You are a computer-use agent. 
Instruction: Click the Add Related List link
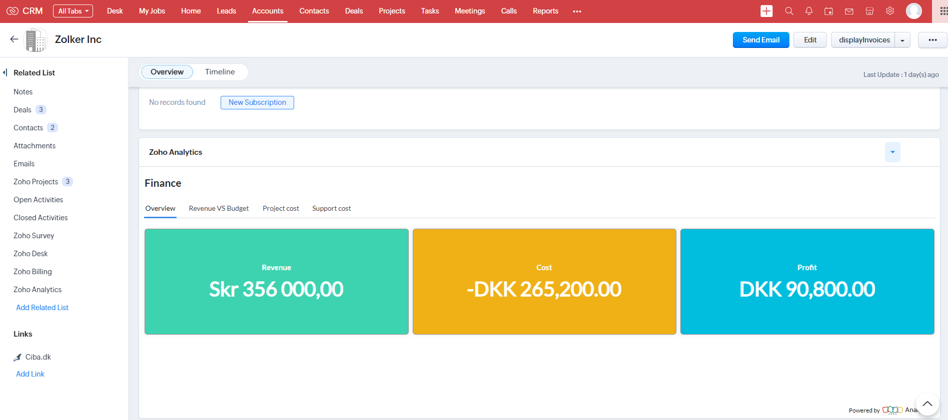click(x=42, y=308)
